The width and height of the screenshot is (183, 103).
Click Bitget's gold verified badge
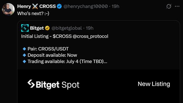47,28
